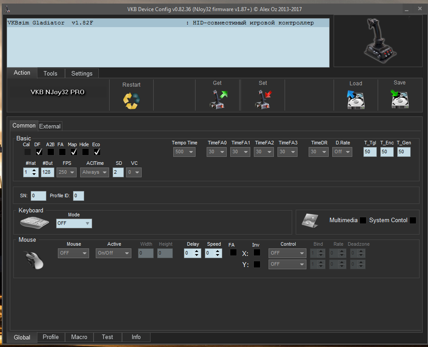Open the X axis Control dropdown
Screen dimensions: 428x347
(287, 253)
